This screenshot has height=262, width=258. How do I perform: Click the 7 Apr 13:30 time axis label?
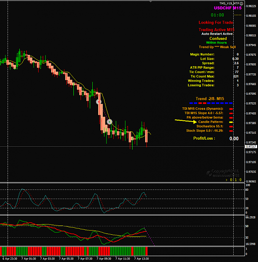(x=141, y=259)
